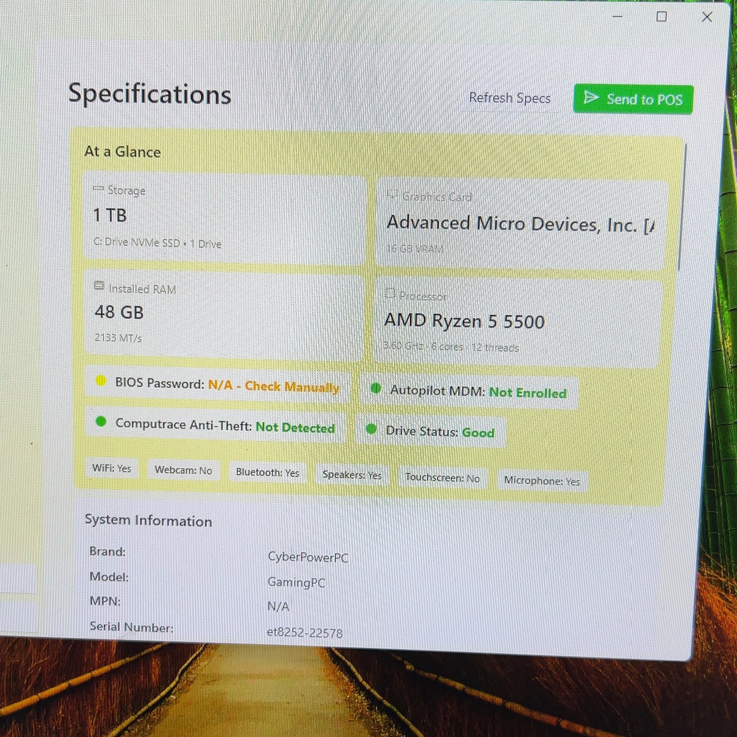Click the Touchscreen: No chip

442,478
